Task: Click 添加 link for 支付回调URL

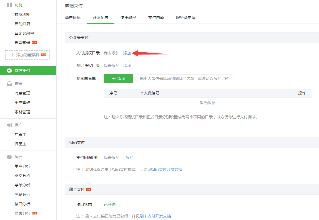Action: tap(129, 158)
